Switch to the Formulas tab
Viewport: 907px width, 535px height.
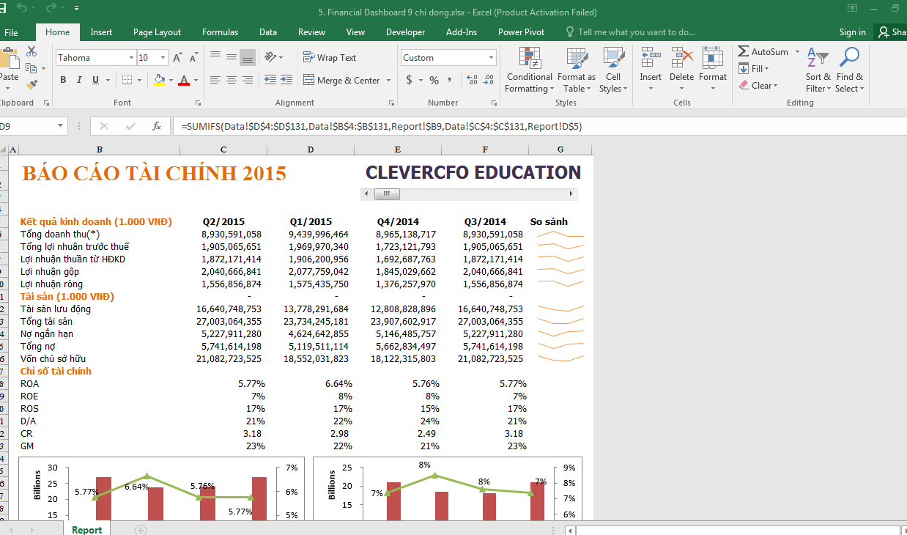220,32
